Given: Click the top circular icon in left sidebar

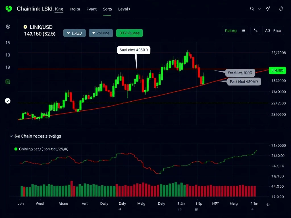Looking at the screenshot, I should point(8,27).
